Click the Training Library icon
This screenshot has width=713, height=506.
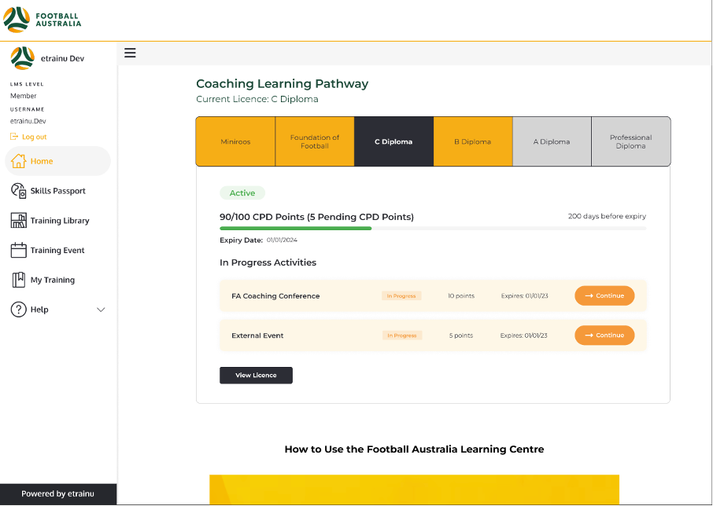(x=19, y=221)
